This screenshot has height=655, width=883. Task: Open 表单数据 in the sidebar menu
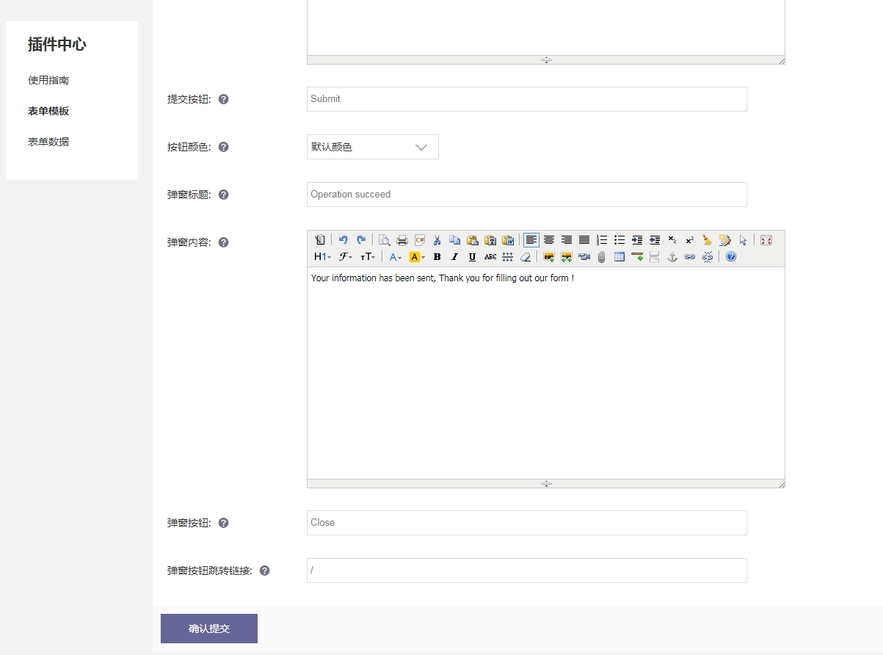(48, 142)
